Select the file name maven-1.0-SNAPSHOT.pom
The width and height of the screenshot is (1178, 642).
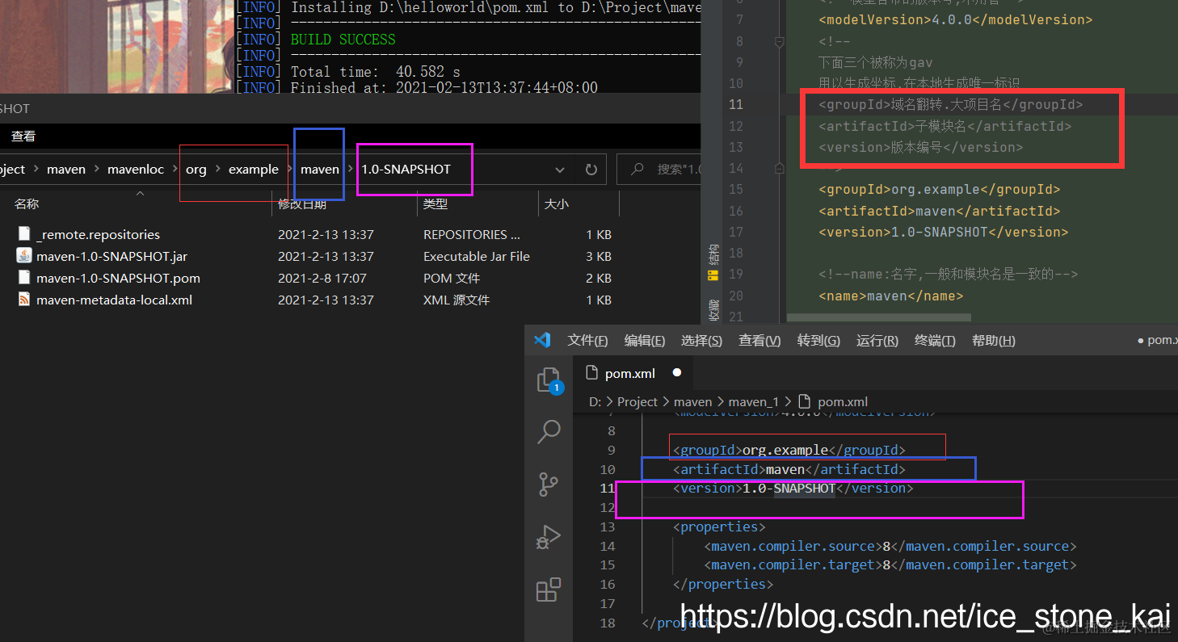click(x=118, y=278)
